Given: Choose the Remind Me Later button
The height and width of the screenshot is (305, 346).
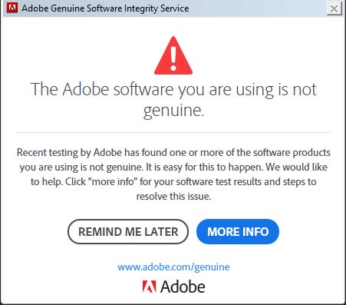Looking at the screenshot, I should coord(128,231).
